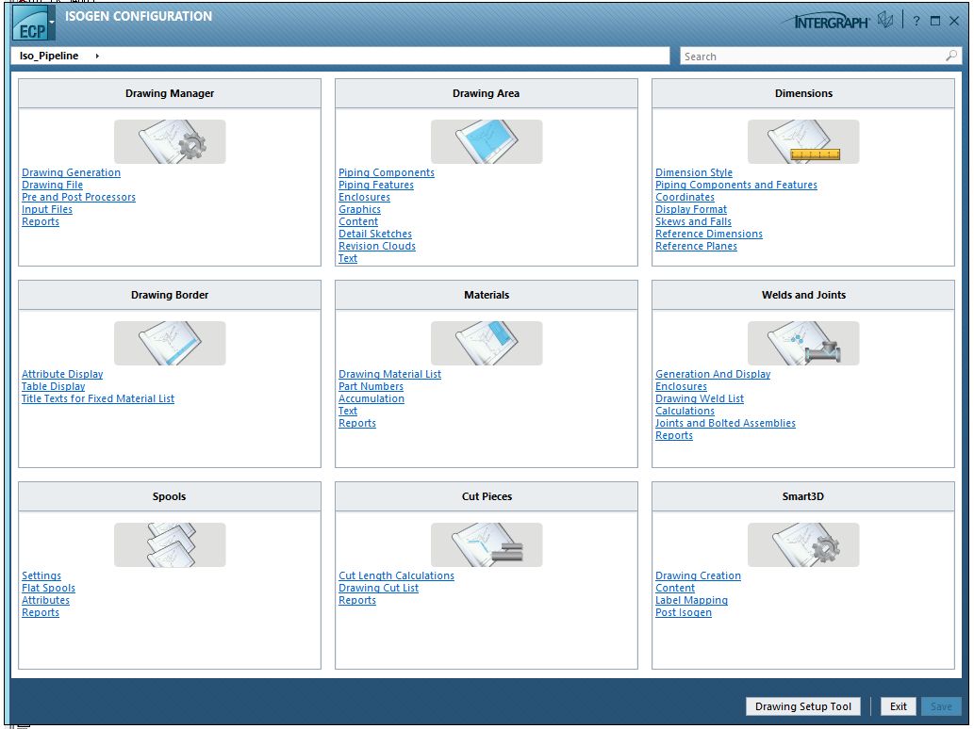
Task: Open Flat Spools link
Action: coord(48,588)
